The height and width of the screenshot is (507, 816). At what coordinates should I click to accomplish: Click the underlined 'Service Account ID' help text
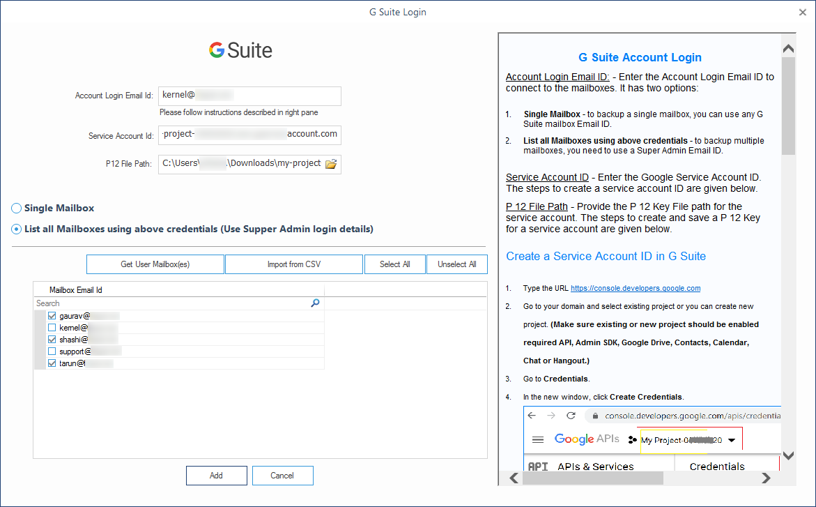pos(547,177)
